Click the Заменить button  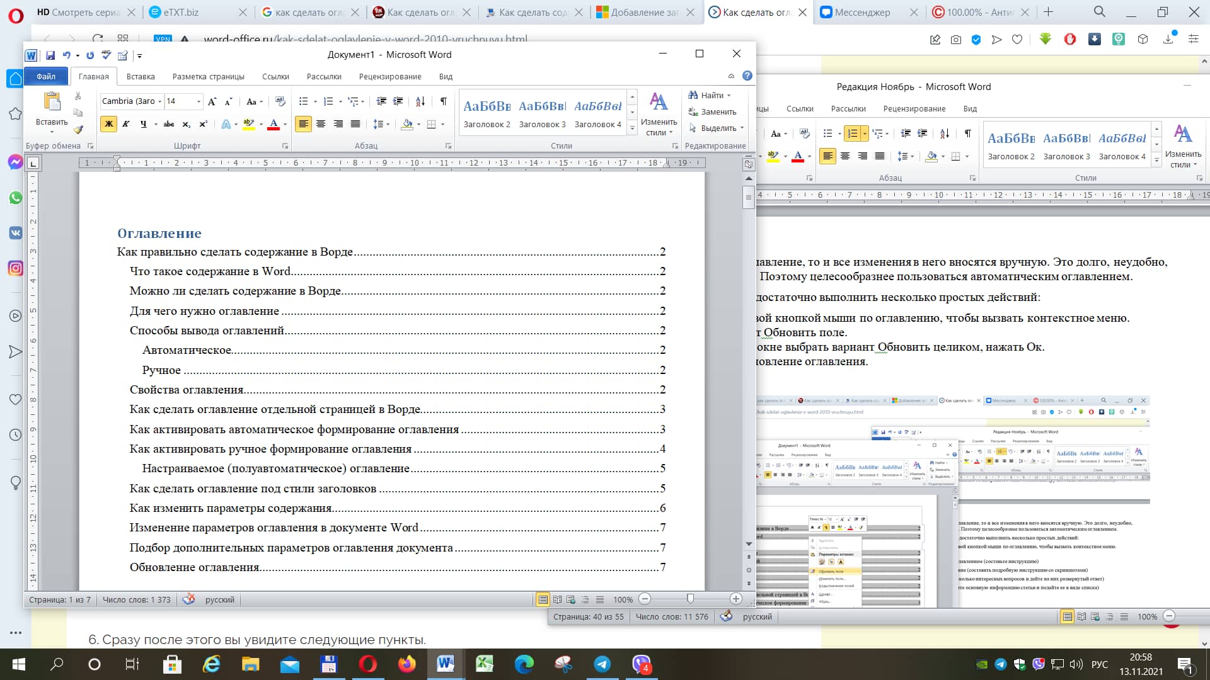712,111
